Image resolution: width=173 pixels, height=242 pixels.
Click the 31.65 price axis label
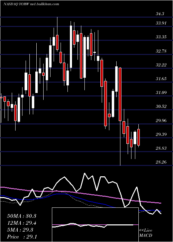pos(161,79)
